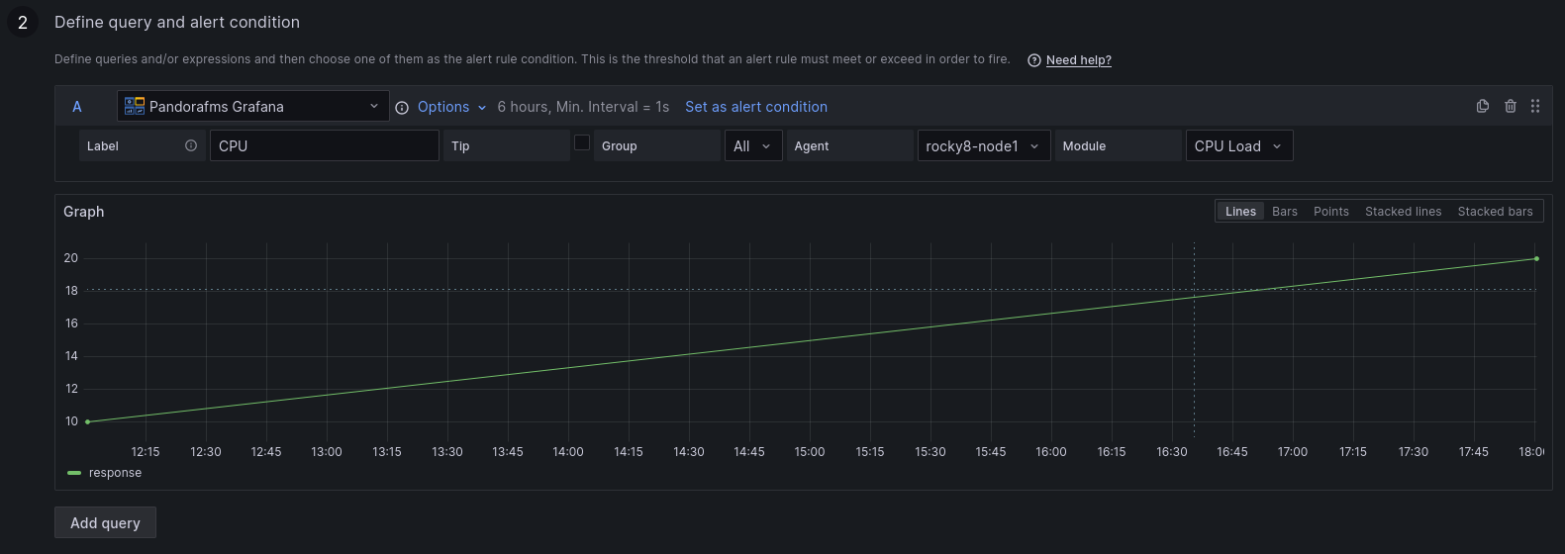1565x554 pixels.
Task: Choose Stacked lines graph mode
Action: pyautogui.click(x=1403, y=212)
